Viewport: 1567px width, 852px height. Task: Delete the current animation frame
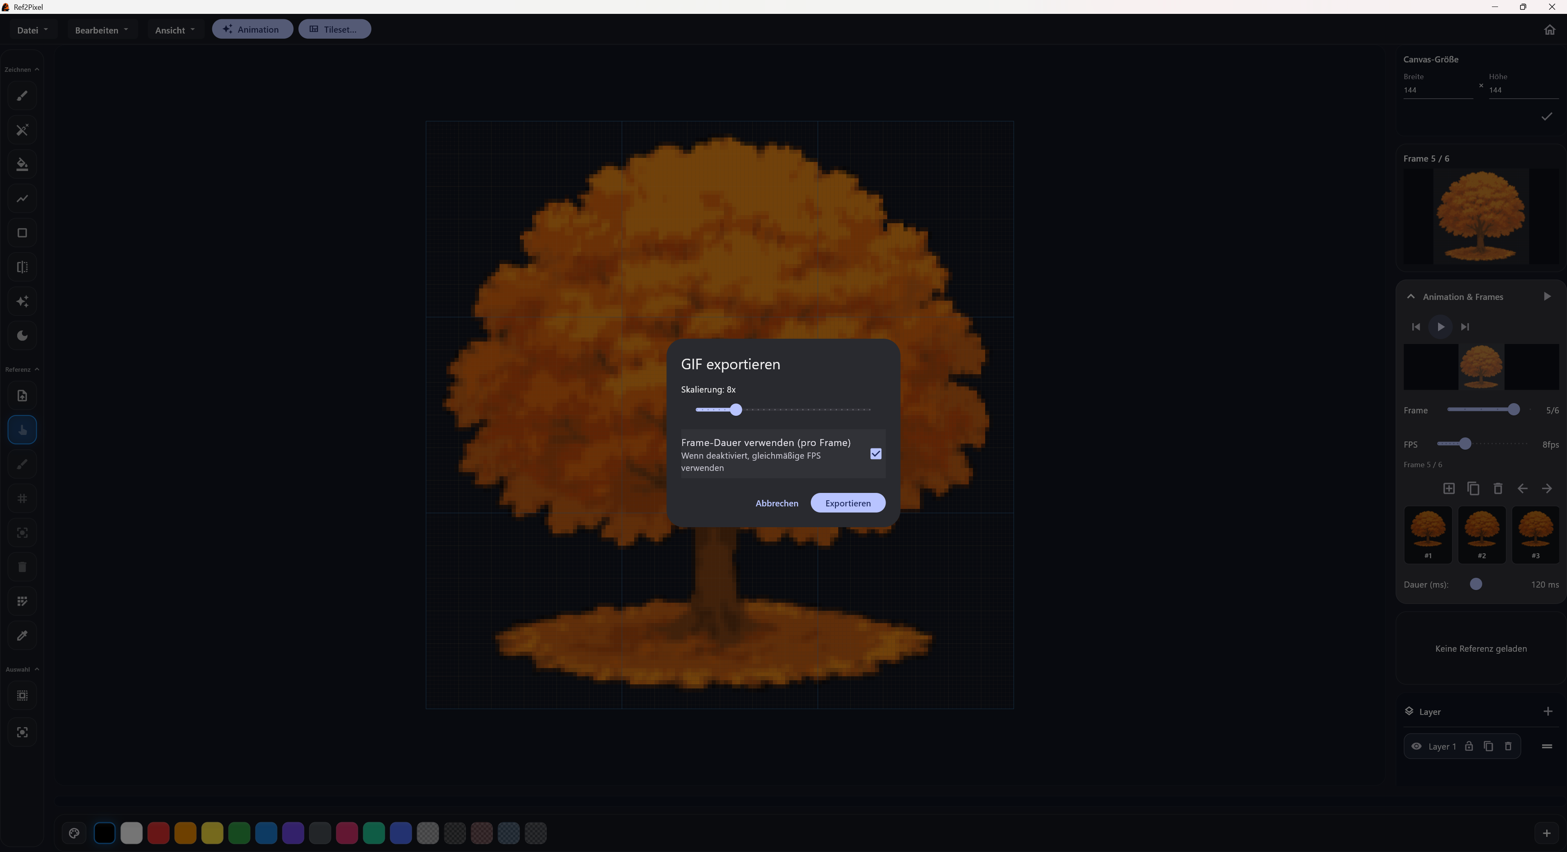1498,488
